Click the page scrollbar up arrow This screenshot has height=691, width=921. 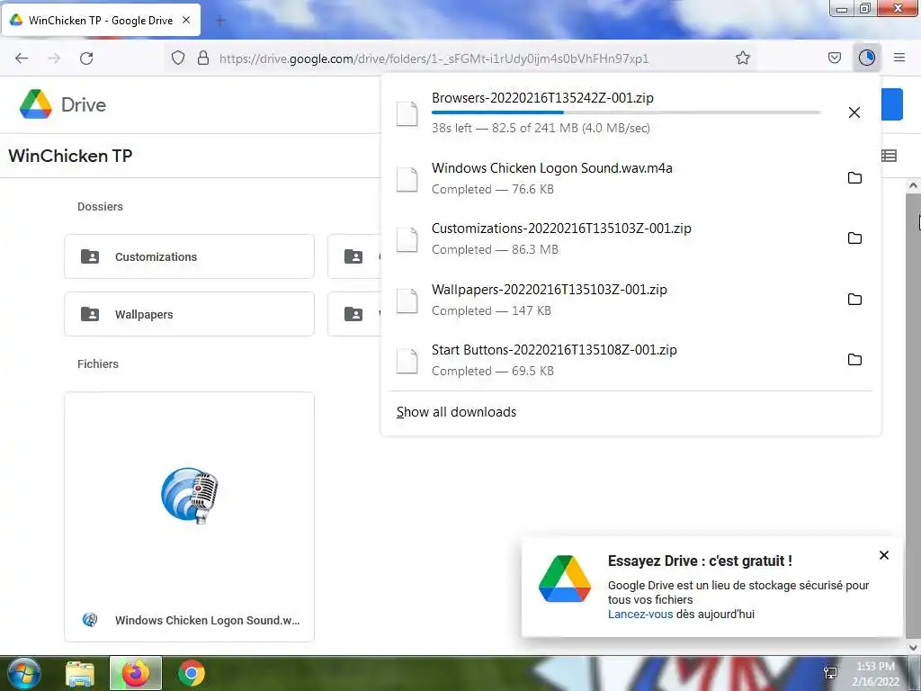[x=913, y=185]
